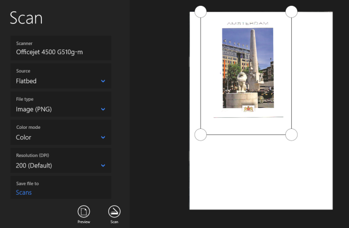Click the chevron arrow in Source field

103,81
